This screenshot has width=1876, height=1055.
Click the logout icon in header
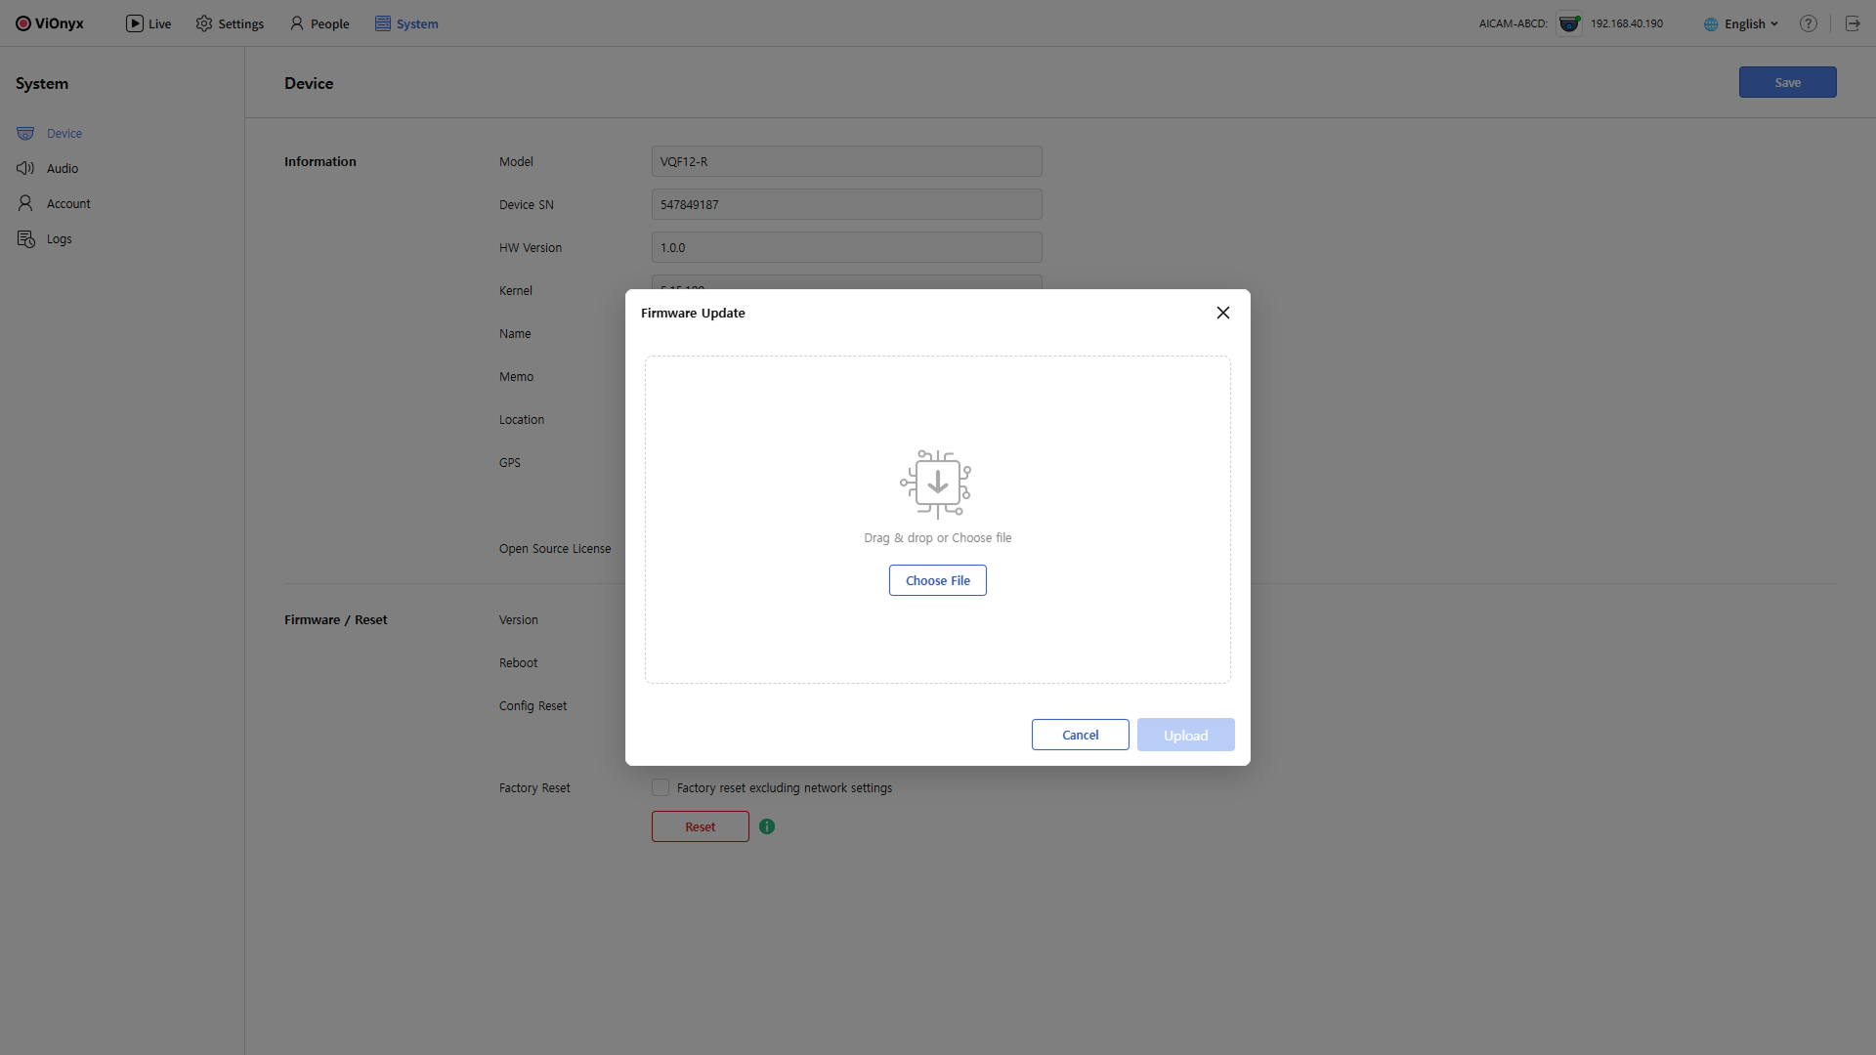click(1853, 23)
